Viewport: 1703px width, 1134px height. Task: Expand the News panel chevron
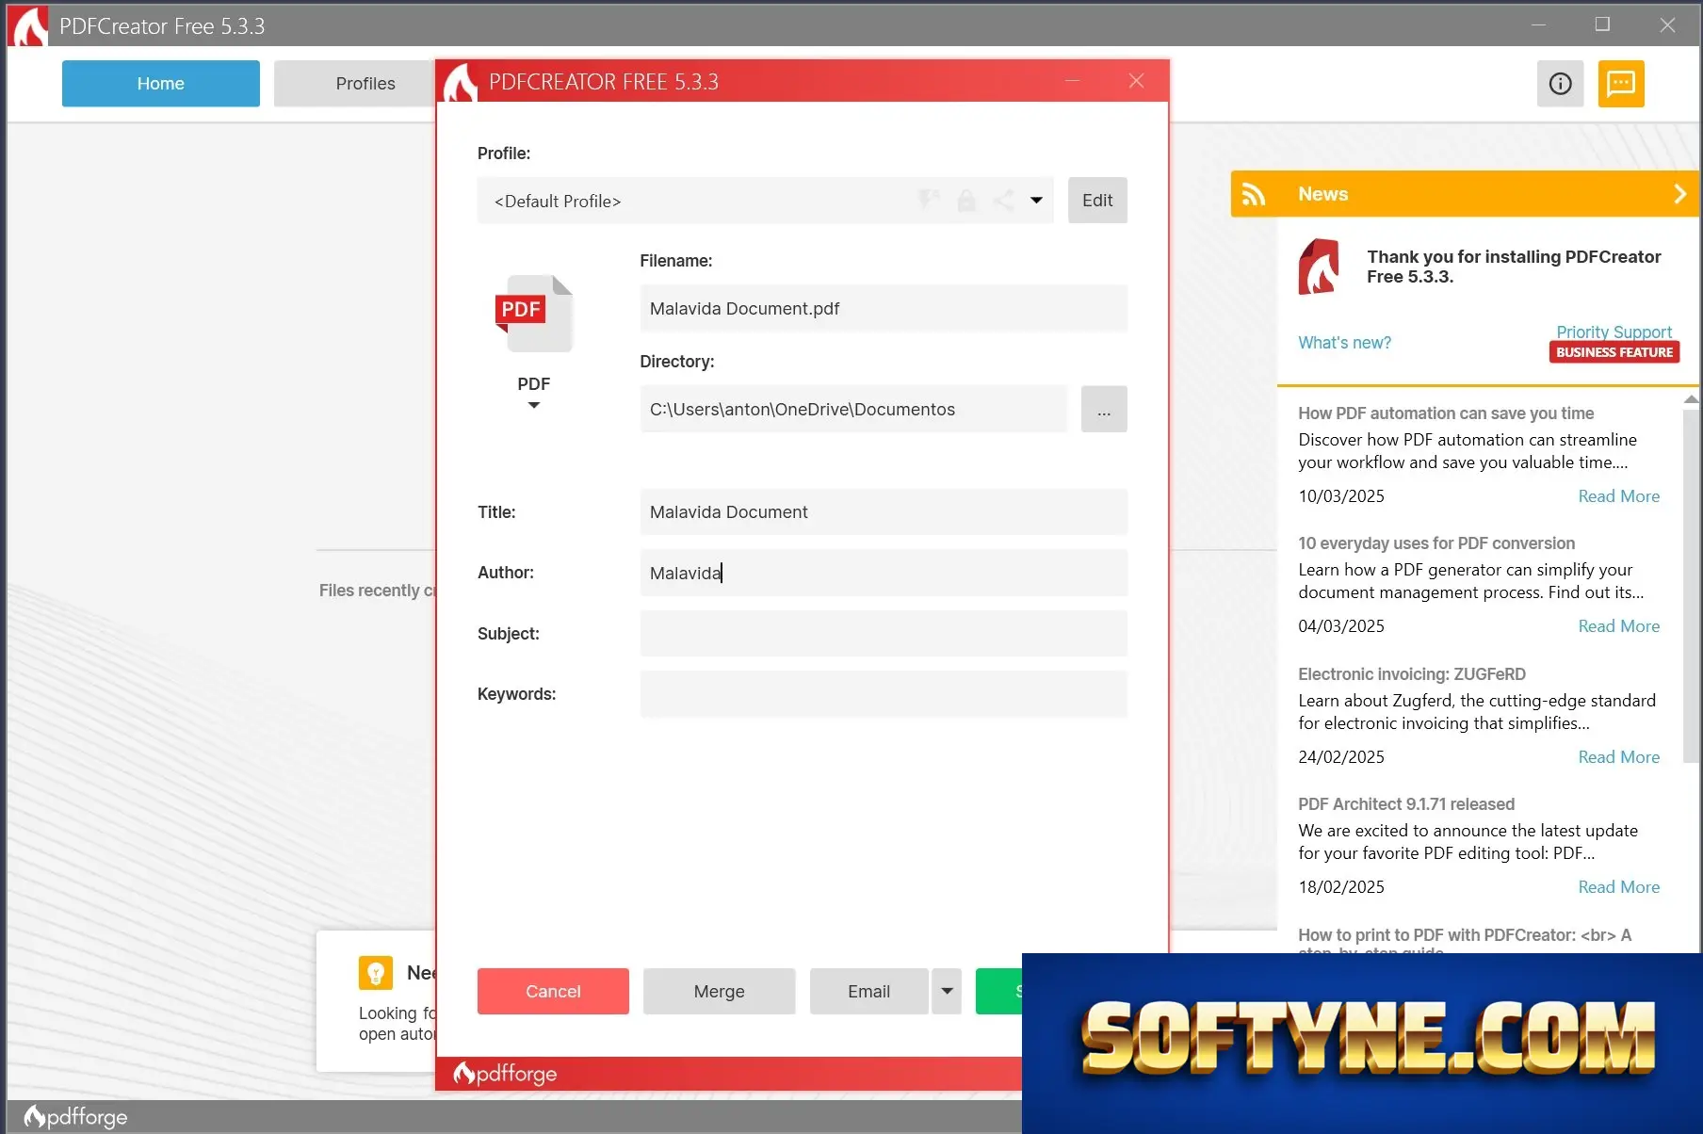1679,194
